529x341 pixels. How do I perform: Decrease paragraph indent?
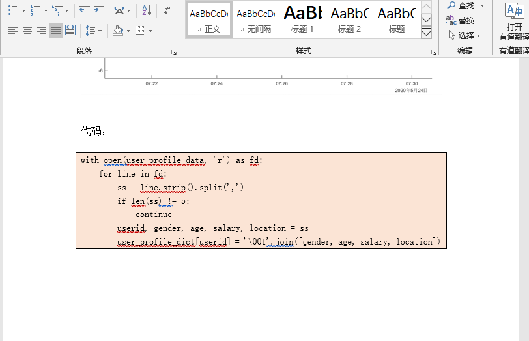click(x=84, y=10)
